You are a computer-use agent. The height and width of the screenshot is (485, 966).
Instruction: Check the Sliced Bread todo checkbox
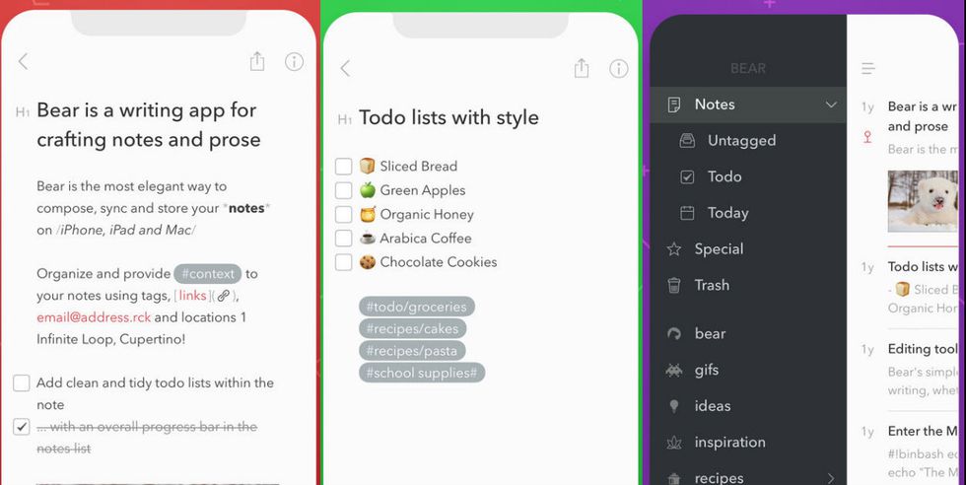[x=343, y=167]
